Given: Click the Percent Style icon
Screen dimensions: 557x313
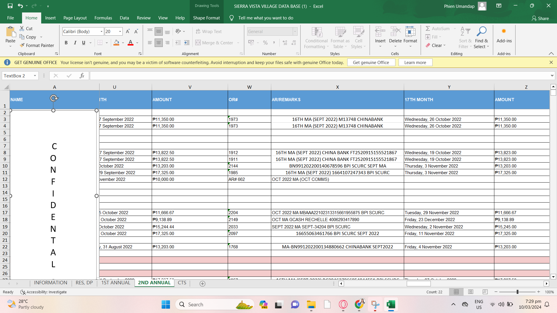Looking at the screenshot, I should [x=265, y=43].
